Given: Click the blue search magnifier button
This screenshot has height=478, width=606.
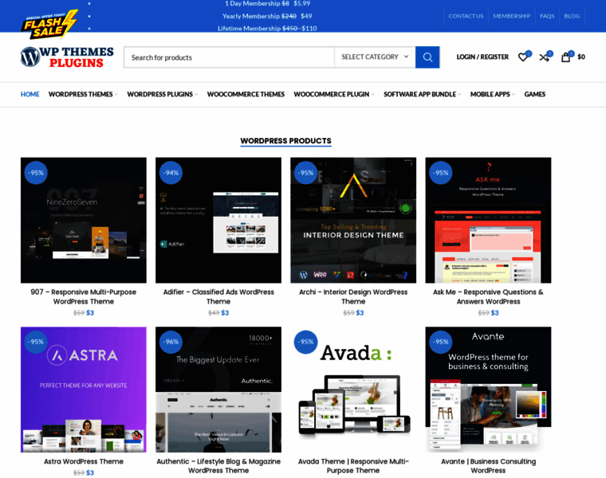Looking at the screenshot, I should click(427, 57).
